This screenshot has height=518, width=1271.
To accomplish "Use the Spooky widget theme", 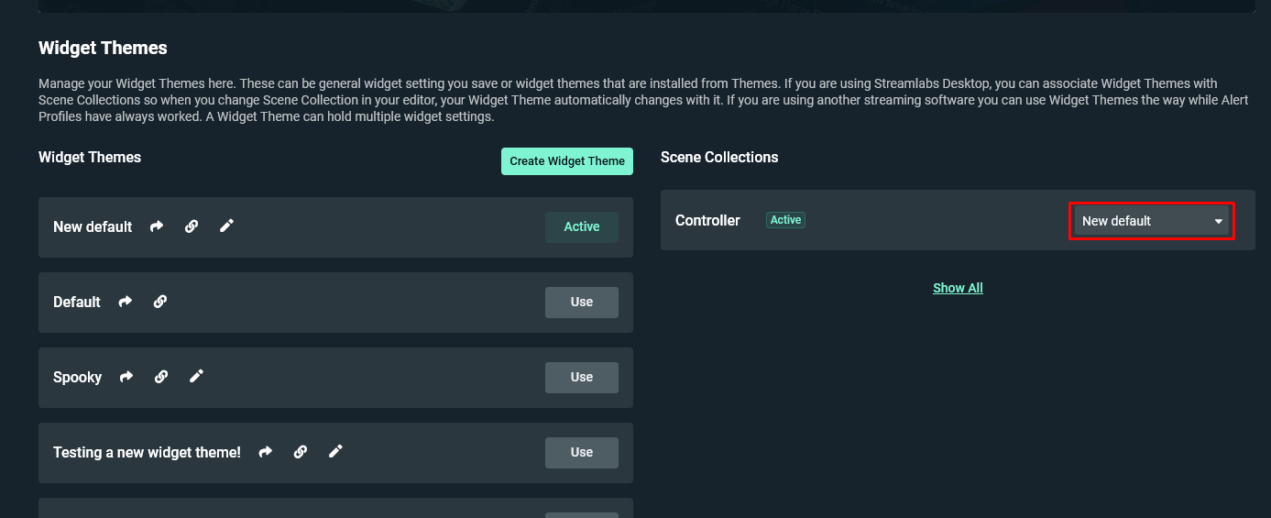I will click(582, 378).
